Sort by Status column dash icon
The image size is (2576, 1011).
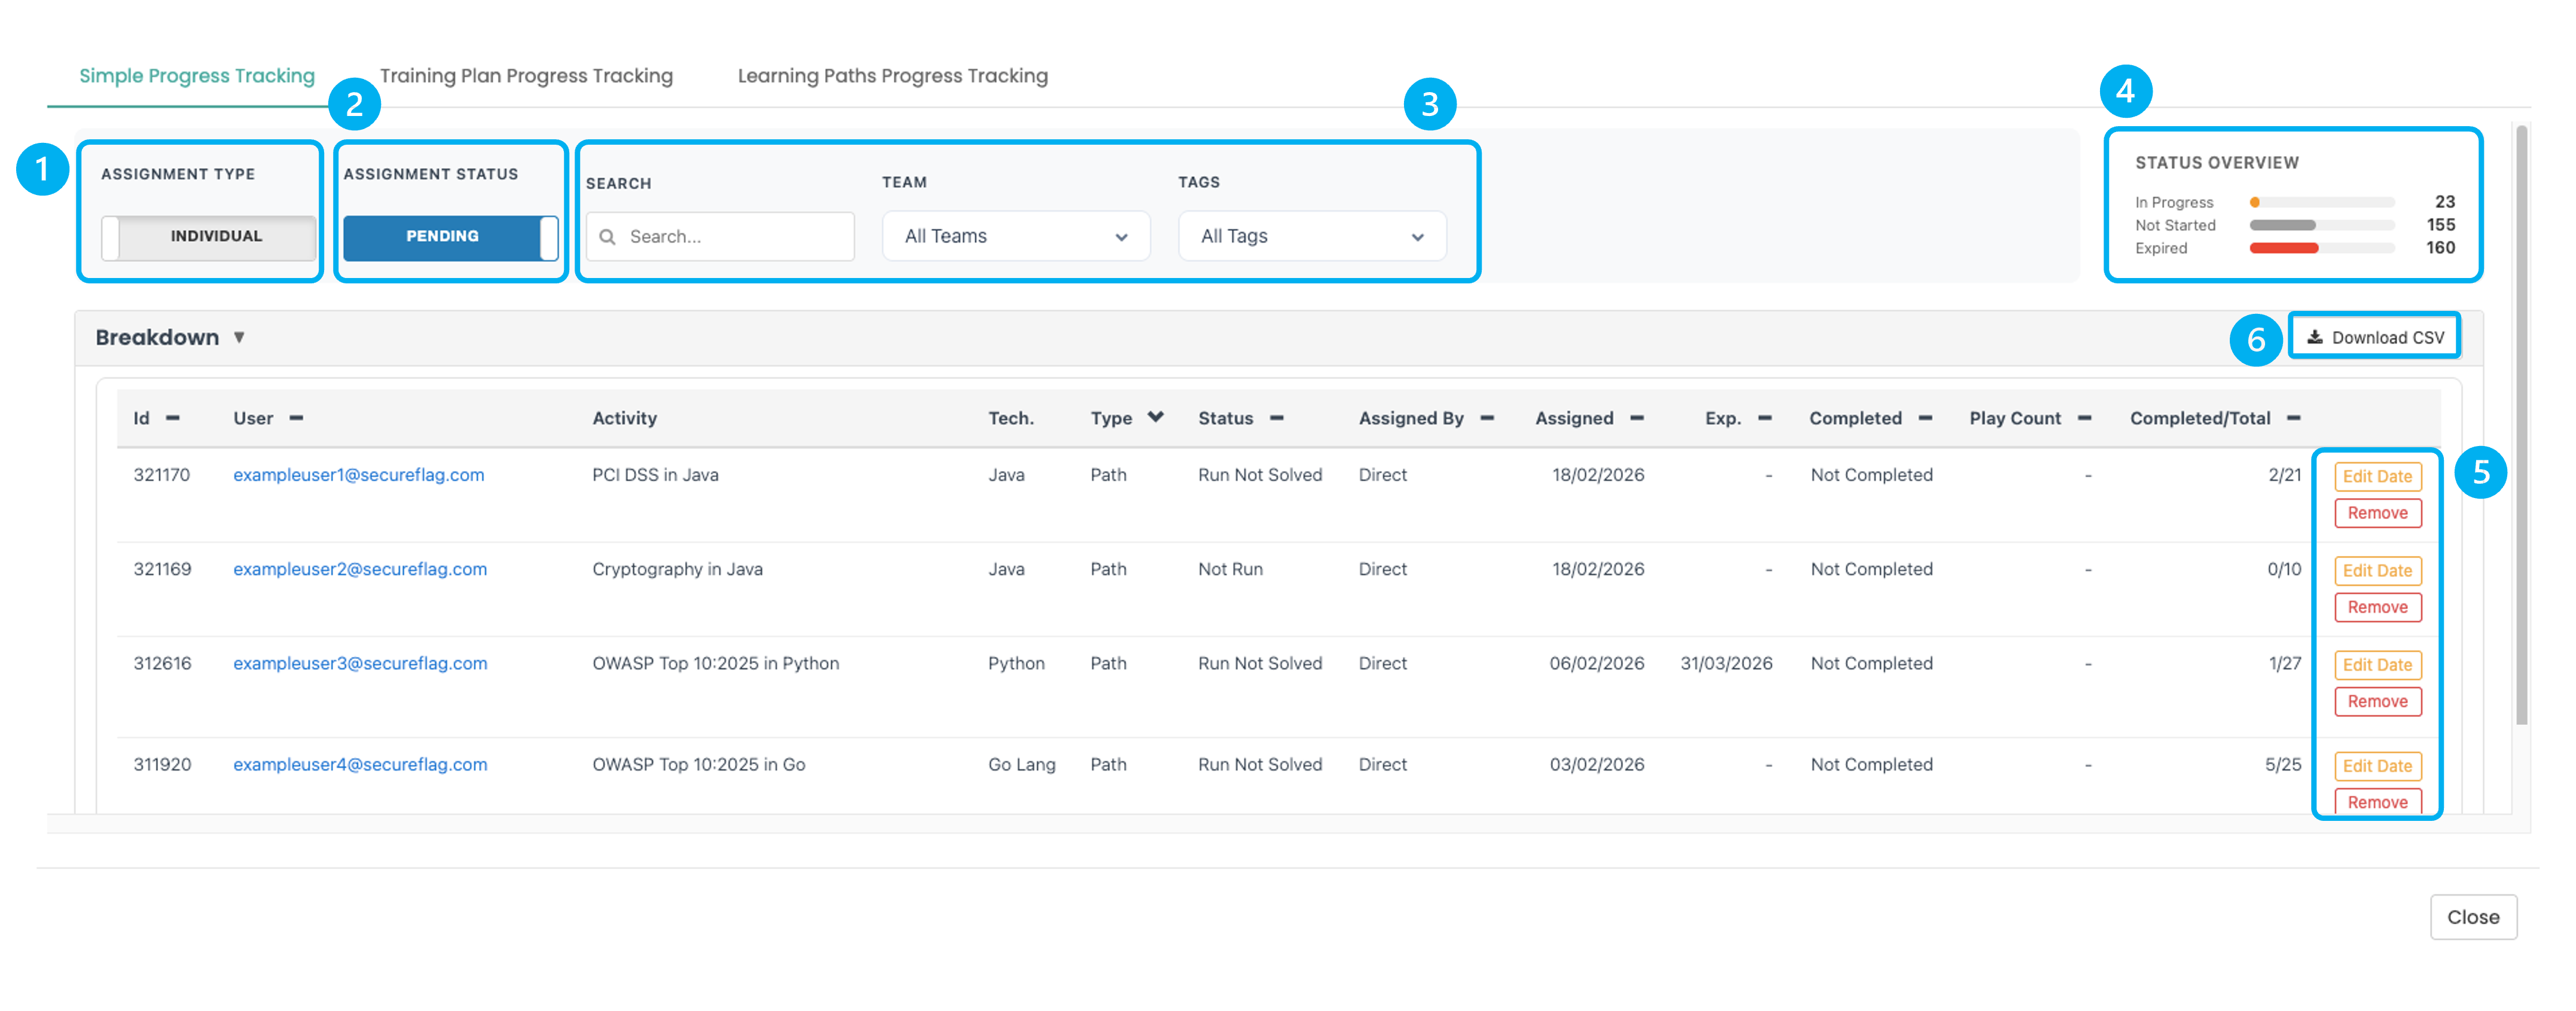[x=1276, y=418]
